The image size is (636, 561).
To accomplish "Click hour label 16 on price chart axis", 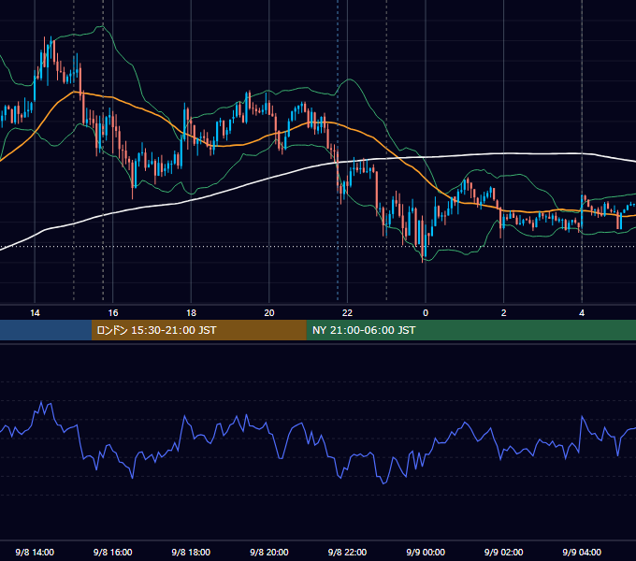I will 113,313.
